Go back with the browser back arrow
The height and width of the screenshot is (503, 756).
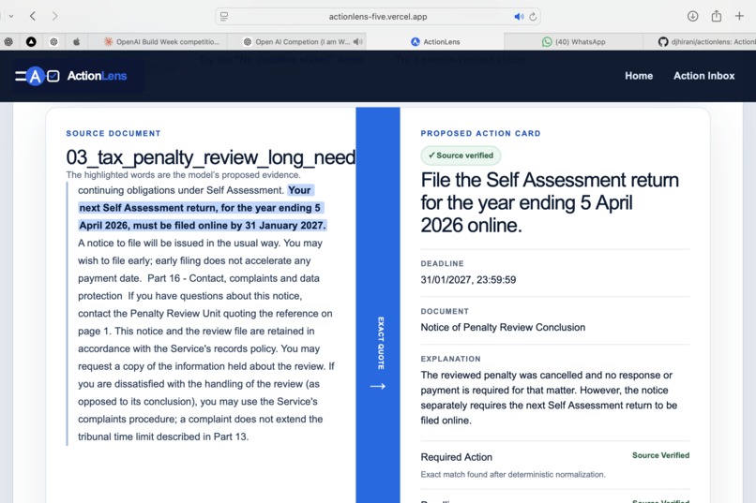click(x=33, y=16)
